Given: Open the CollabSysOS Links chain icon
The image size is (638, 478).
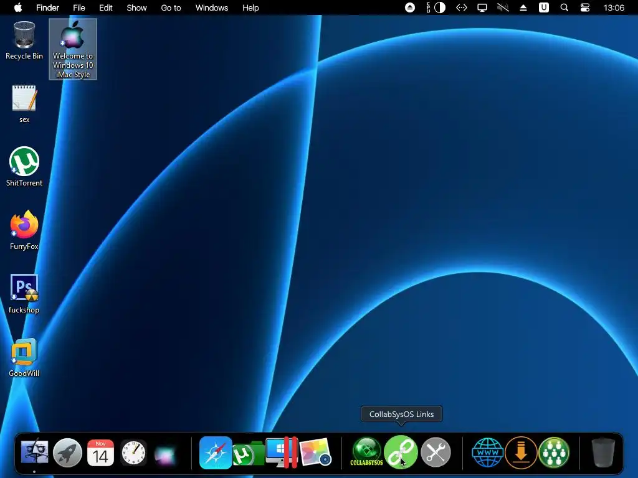Looking at the screenshot, I should pyautogui.click(x=401, y=452).
